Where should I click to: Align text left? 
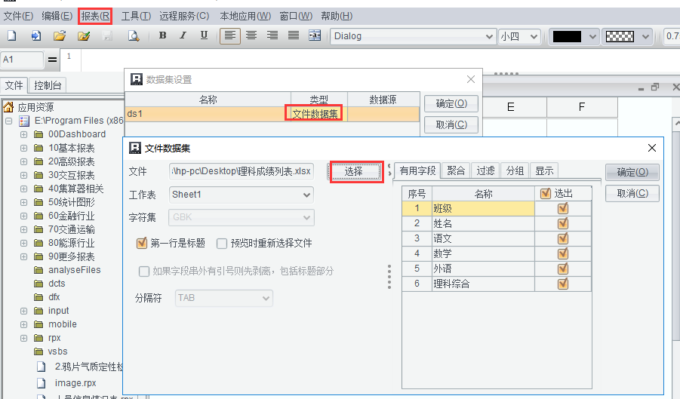230,35
